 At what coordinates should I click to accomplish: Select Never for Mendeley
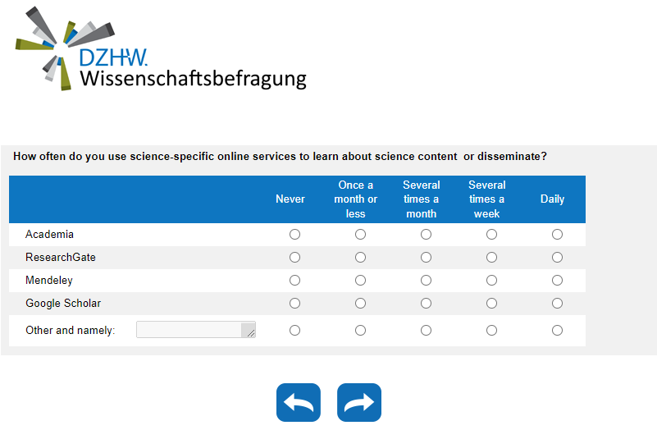click(295, 281)
